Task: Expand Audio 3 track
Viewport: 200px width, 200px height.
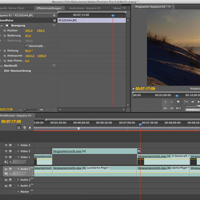Action: click(18, 186)
